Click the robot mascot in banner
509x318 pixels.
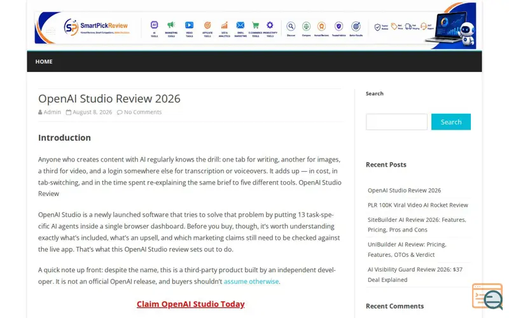tap(467, 34)
